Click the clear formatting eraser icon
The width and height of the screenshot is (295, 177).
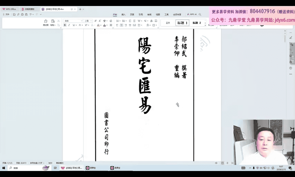[111, 21]
